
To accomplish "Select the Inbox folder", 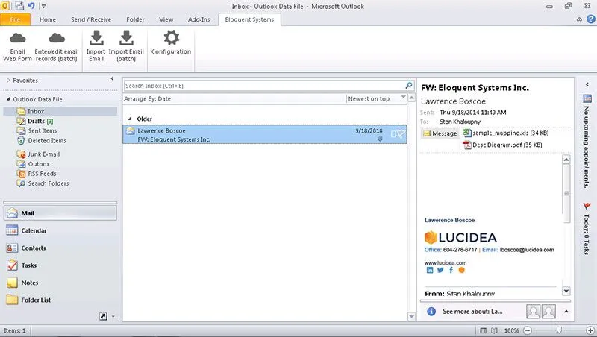I will (x=60, y=111).
